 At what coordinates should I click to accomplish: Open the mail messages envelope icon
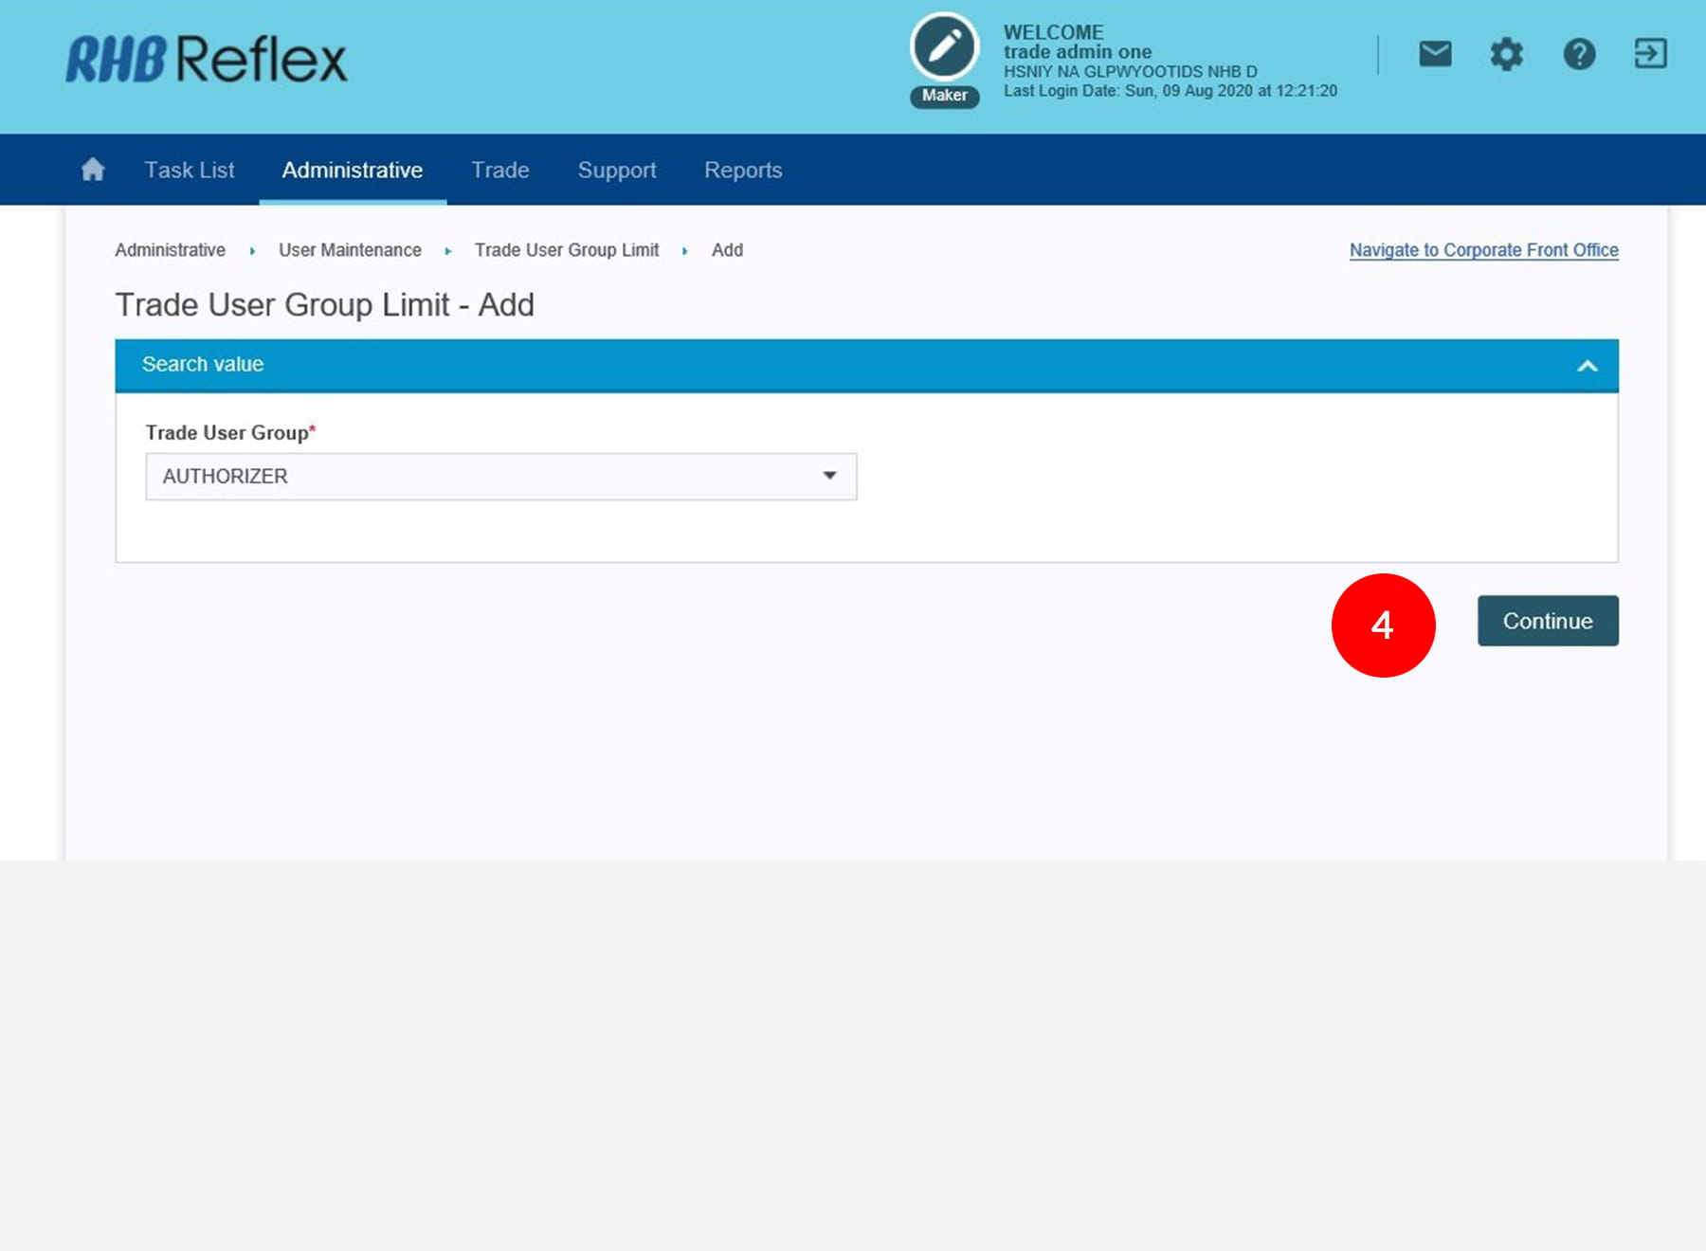[1435, 54]
